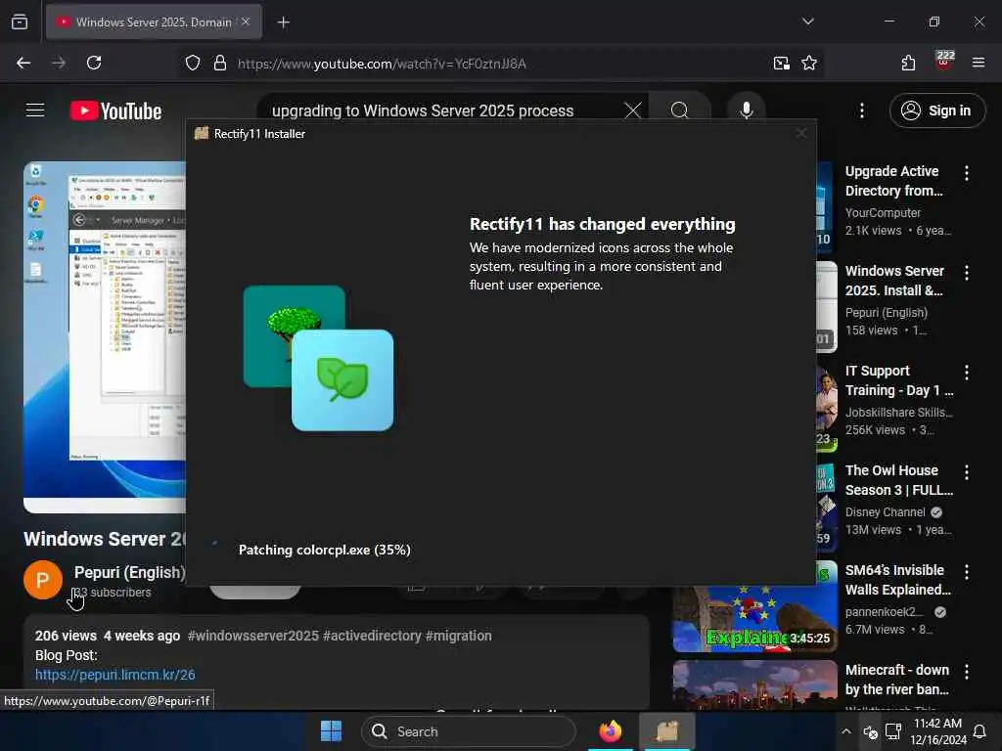Bookmark this page with the star
This screenshot has height=751, width=1002.
809,64
